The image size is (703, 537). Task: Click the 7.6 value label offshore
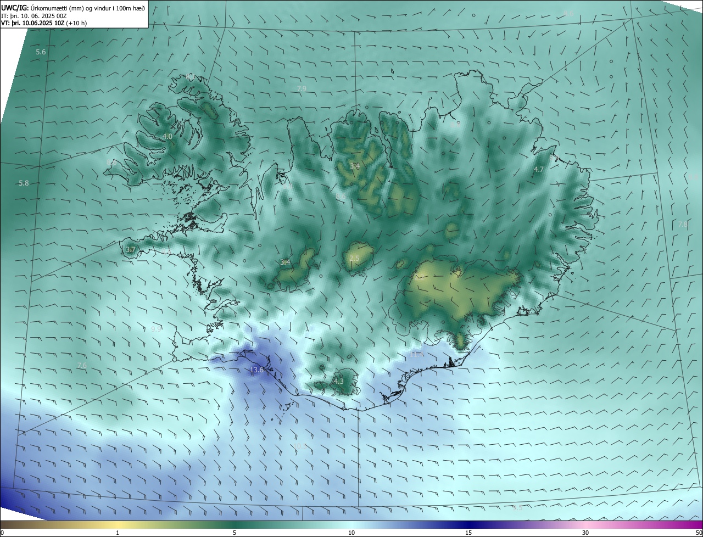(82, 365)
